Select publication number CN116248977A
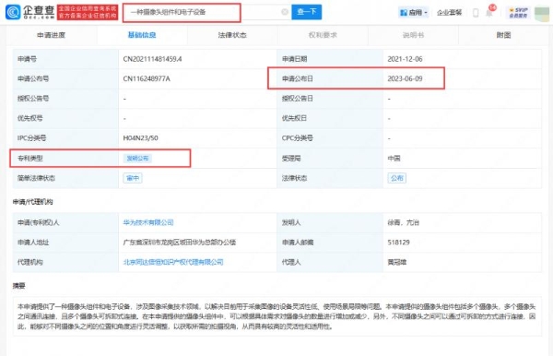This screenshot has height=356, width=553. coord(147,78)
